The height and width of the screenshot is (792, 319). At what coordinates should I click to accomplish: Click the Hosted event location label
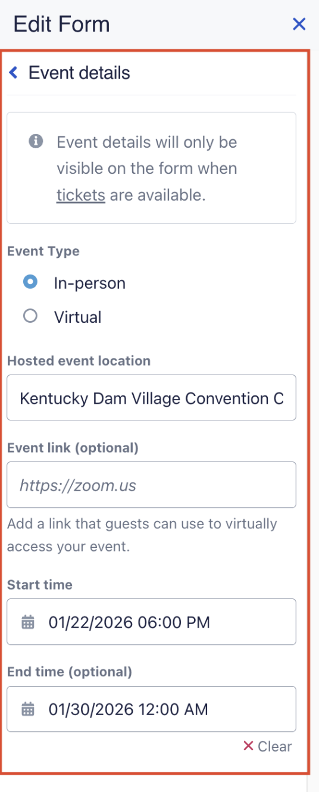pos(79,360)
